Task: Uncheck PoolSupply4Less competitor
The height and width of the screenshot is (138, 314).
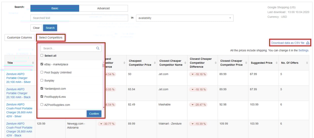Action: pyautogui.click(x=42, y=97)
